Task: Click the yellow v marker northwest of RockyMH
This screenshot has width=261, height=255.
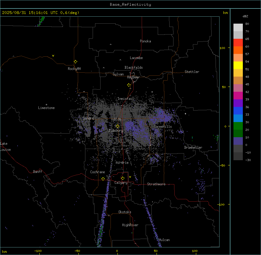Action: click(x=53, y=56)
